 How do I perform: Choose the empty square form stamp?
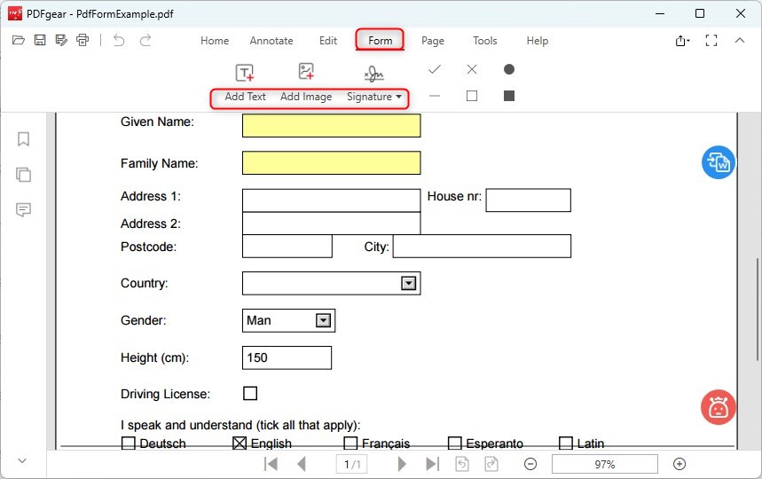click(471, 96)
